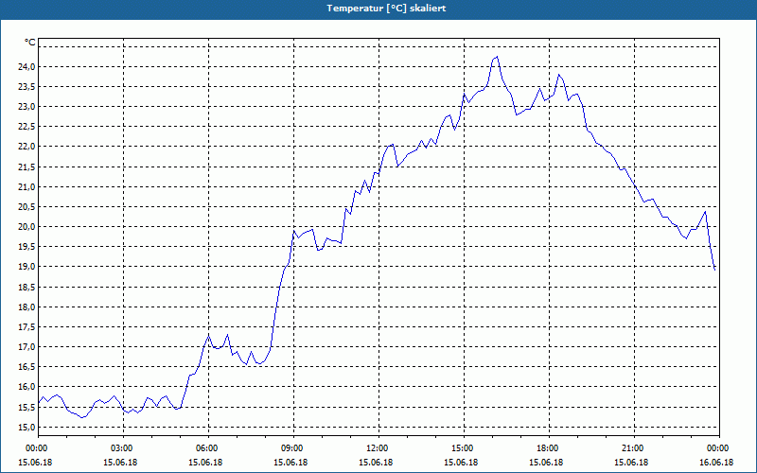Viewport: 757px width, 473px height.
Task: Click the 23,5 y-axis label
Action: pos(27,87)
